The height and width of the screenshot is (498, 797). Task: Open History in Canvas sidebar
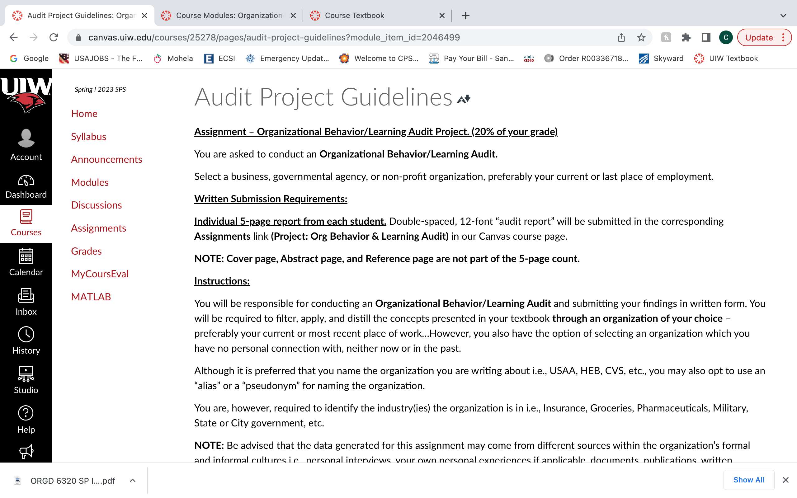[x=26, y=341]
